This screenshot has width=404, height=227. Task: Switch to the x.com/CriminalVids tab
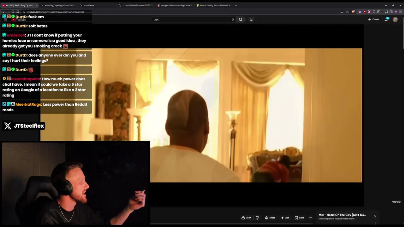(x=136, y=5)
